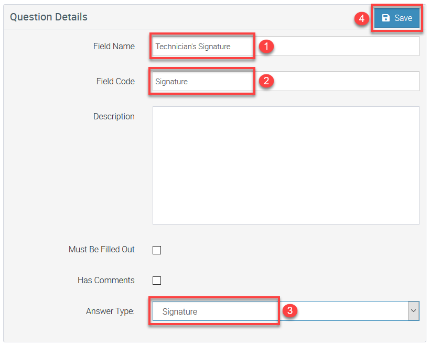Click the Question Details panel heading
Screen dimensions: 430x346
pyautogui.click(x=49, y=17)
